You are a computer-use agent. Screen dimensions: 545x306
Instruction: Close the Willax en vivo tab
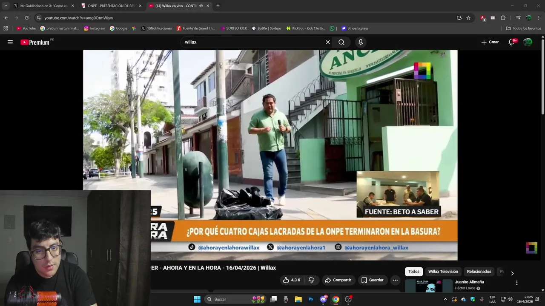coord(208,6)
